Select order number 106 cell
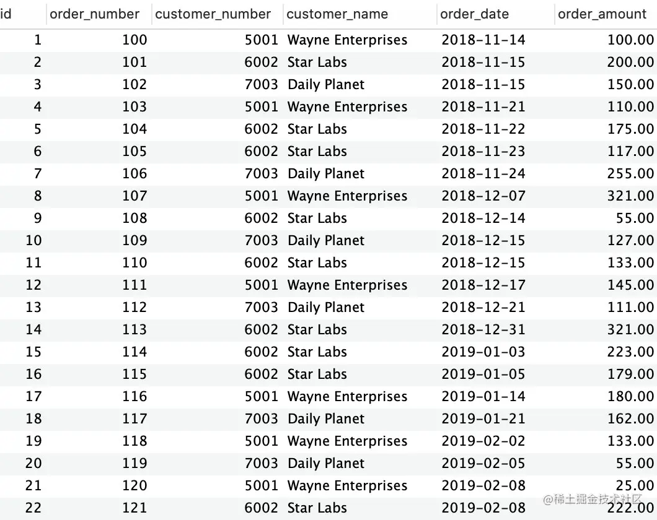The image size is (657, 520). pos(134,173)
